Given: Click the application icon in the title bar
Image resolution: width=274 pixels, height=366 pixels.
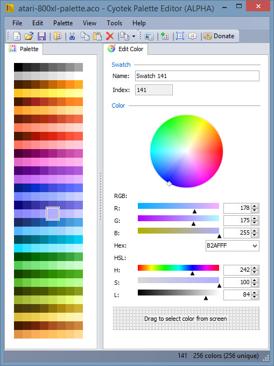Looking at the screenshot, I should (x=10, y=8).
